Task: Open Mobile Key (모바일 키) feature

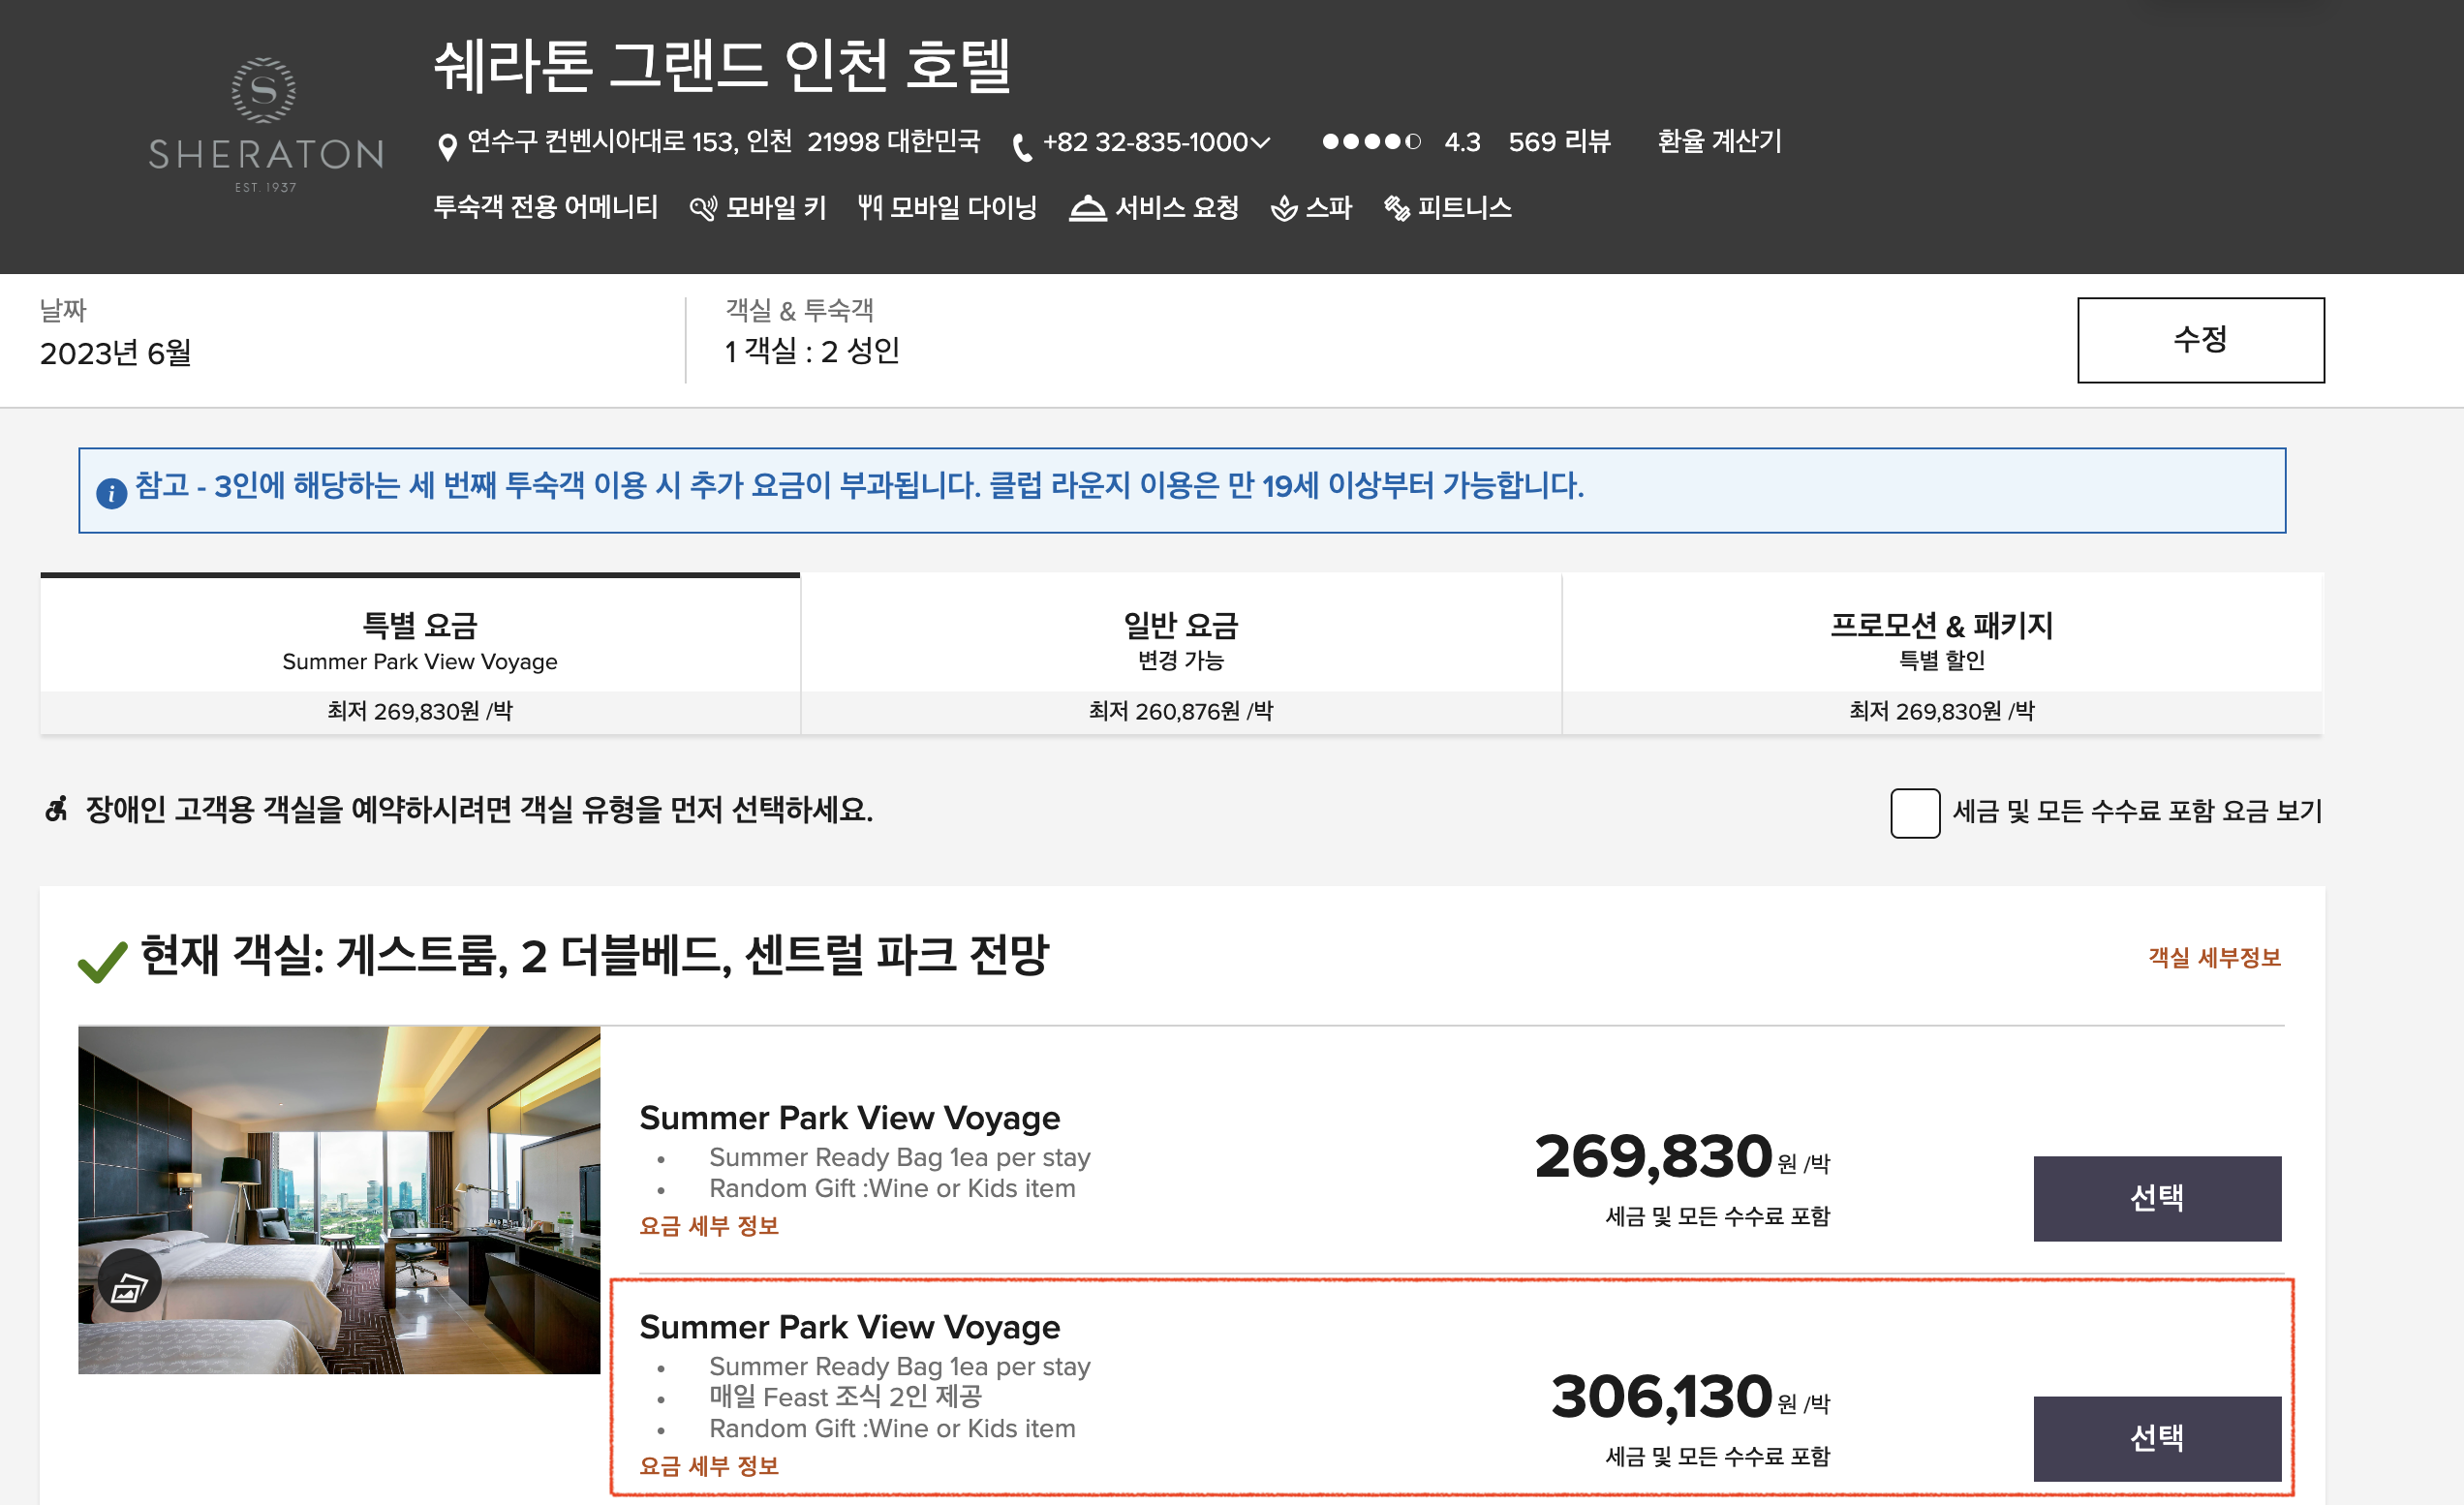Action: coord(759,208)
